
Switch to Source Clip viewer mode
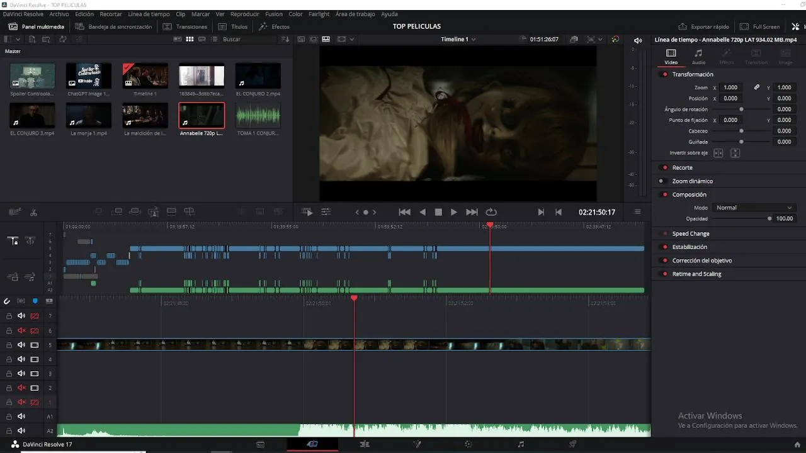301,39
